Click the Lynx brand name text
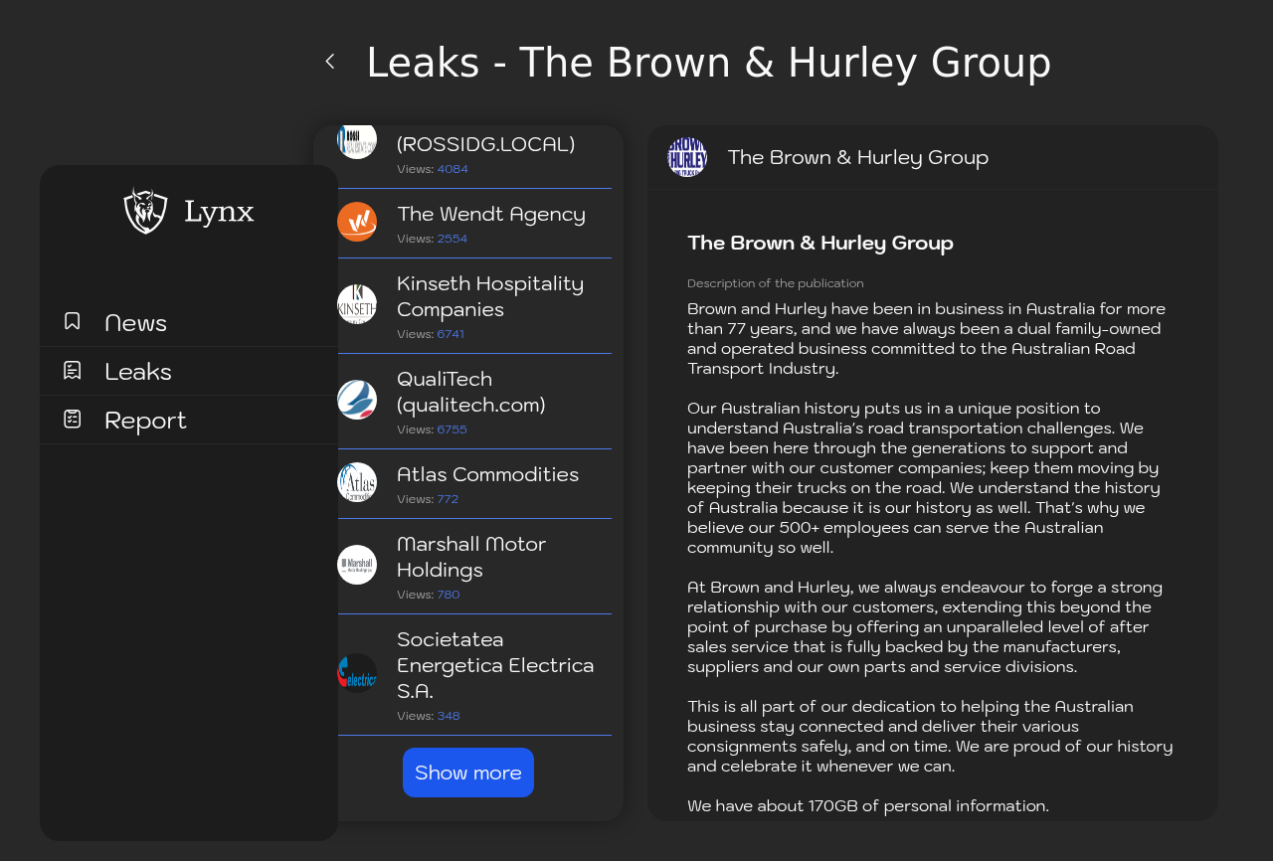Image resolution: width=1273 pixels, height=861 pixels. coord(219,212)
